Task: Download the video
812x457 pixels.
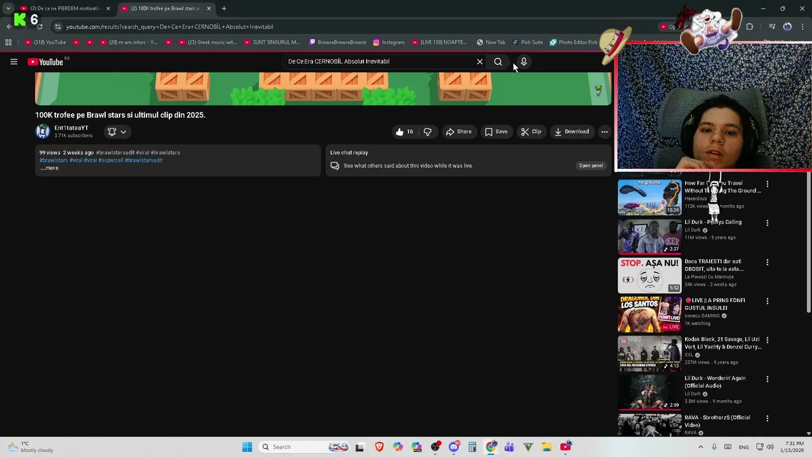Action: (572, 131)
